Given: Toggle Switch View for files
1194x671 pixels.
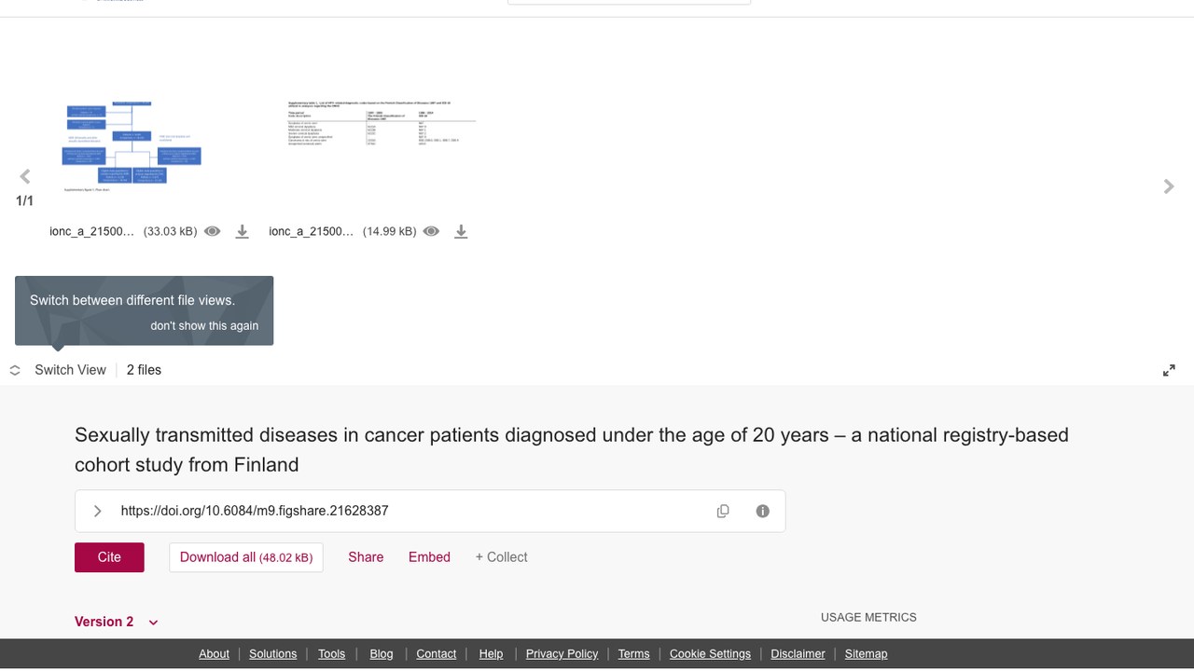Looking at the screenshot, I should click(58, 370).
